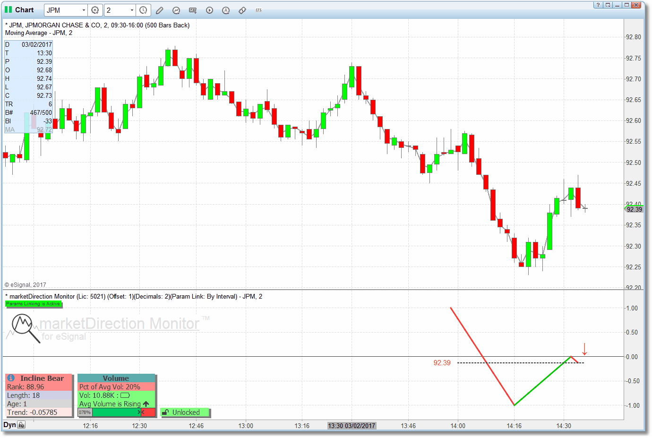
Task: Open the interval clock settings icon
Action: coord(143,10)
